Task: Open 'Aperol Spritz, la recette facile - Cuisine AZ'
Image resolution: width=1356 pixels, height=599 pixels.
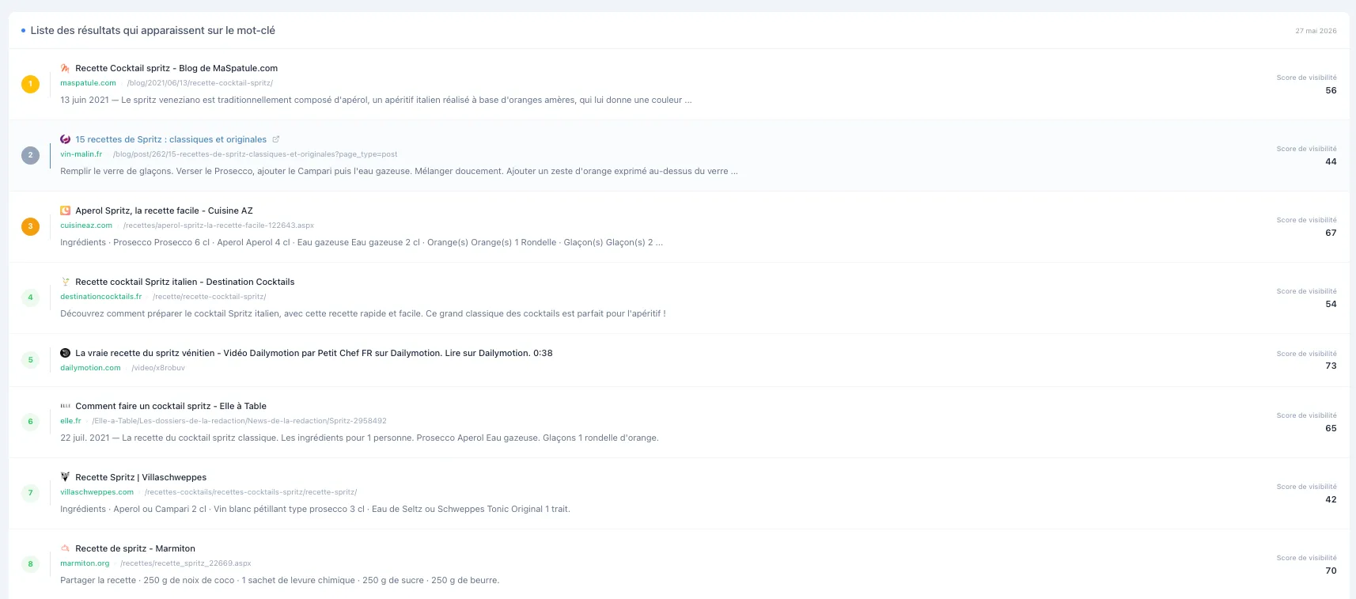Action: (x=164, y=210)
